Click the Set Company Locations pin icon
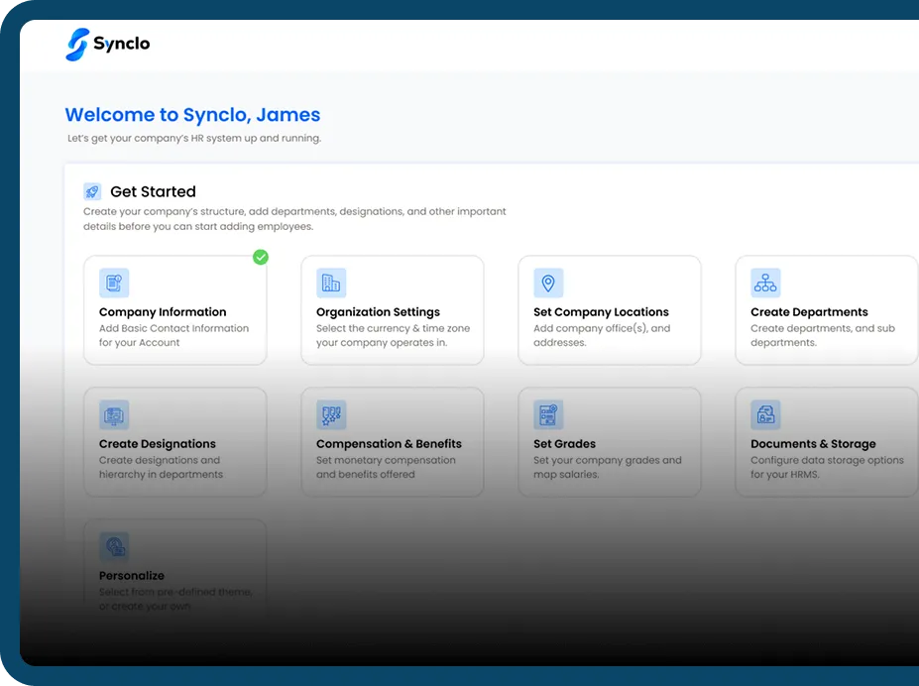The width and height of the screenshot is (919, 686). (x=548, y=283)
